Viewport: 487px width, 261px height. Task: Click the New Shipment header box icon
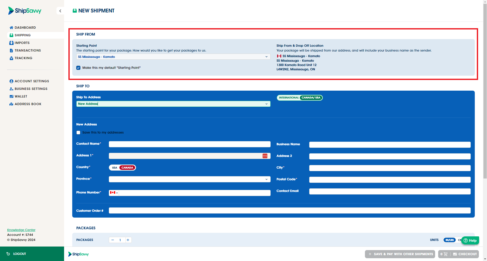click(x=75, y=11)
